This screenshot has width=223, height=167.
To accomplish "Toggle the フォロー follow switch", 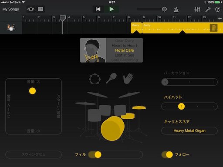I will (167, 154).
